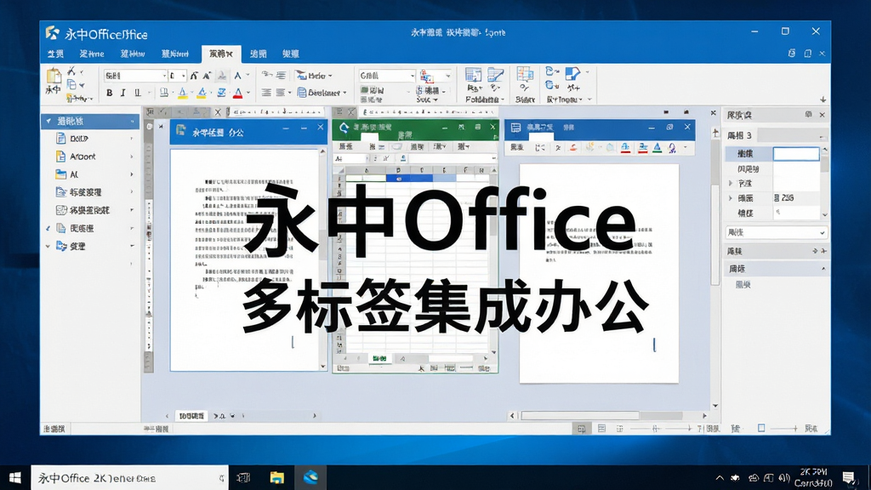Click the Italic (I) formatting button
The width and height of the screenshot is (871, 490).
point(122,93)
